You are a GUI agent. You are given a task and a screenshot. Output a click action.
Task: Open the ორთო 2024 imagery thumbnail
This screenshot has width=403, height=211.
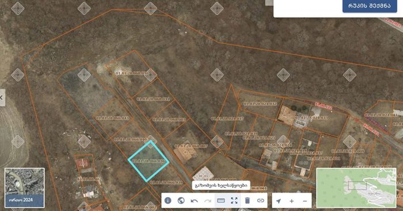coord(24,187)
